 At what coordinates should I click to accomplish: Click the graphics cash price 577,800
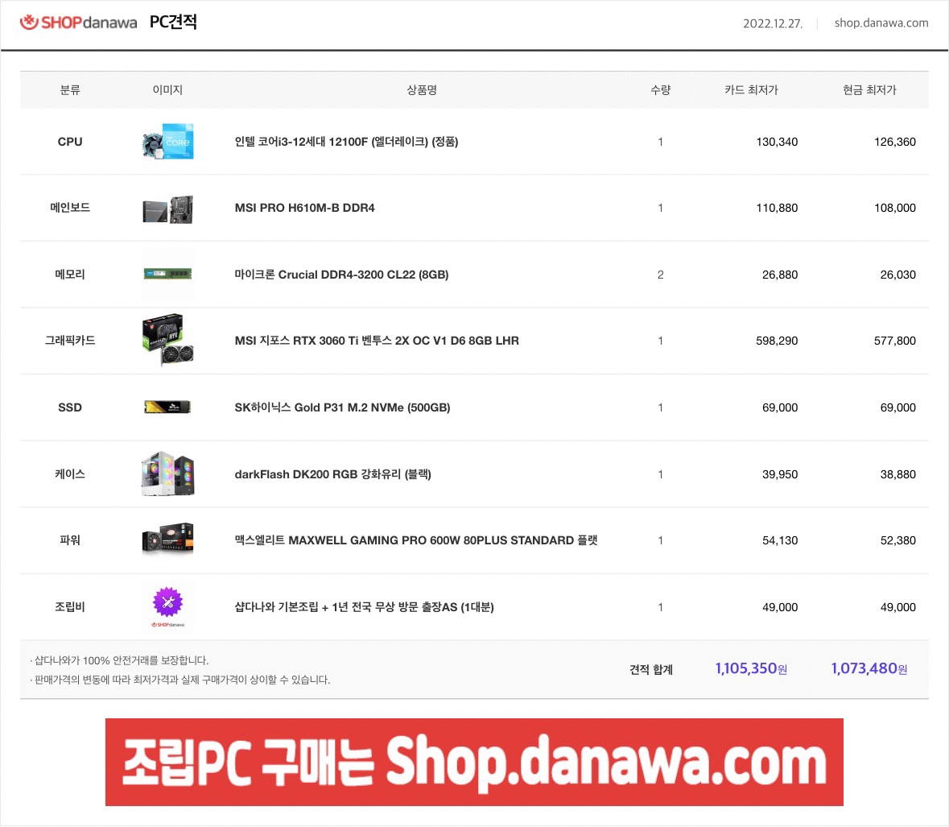pos(894,341)
